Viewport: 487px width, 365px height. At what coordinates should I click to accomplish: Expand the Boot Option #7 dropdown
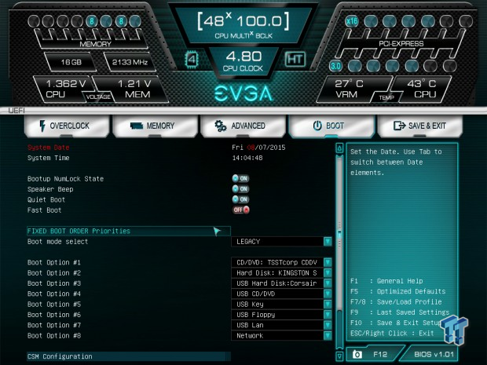[281, 325]
